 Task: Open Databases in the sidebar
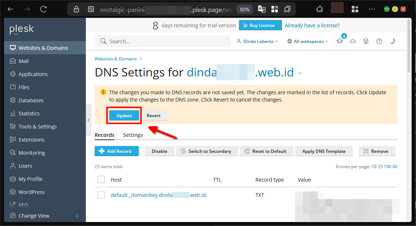click(31, 100)
